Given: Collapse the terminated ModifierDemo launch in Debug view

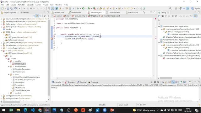Looking at the screenshot, I should (x=159, y=56).
